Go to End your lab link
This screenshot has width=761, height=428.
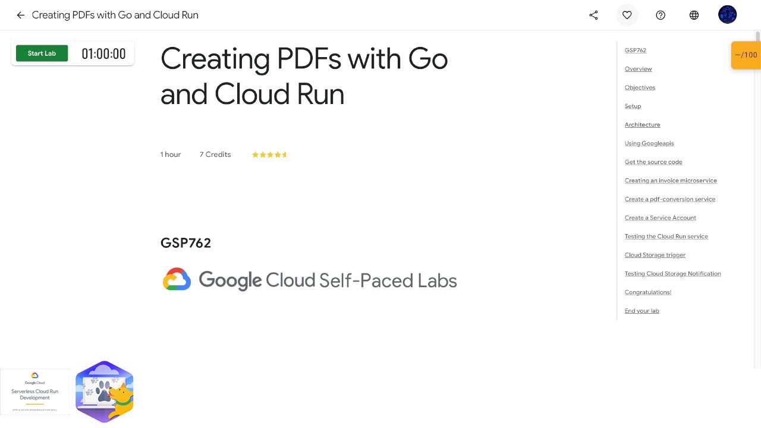[x=641, y=311]
